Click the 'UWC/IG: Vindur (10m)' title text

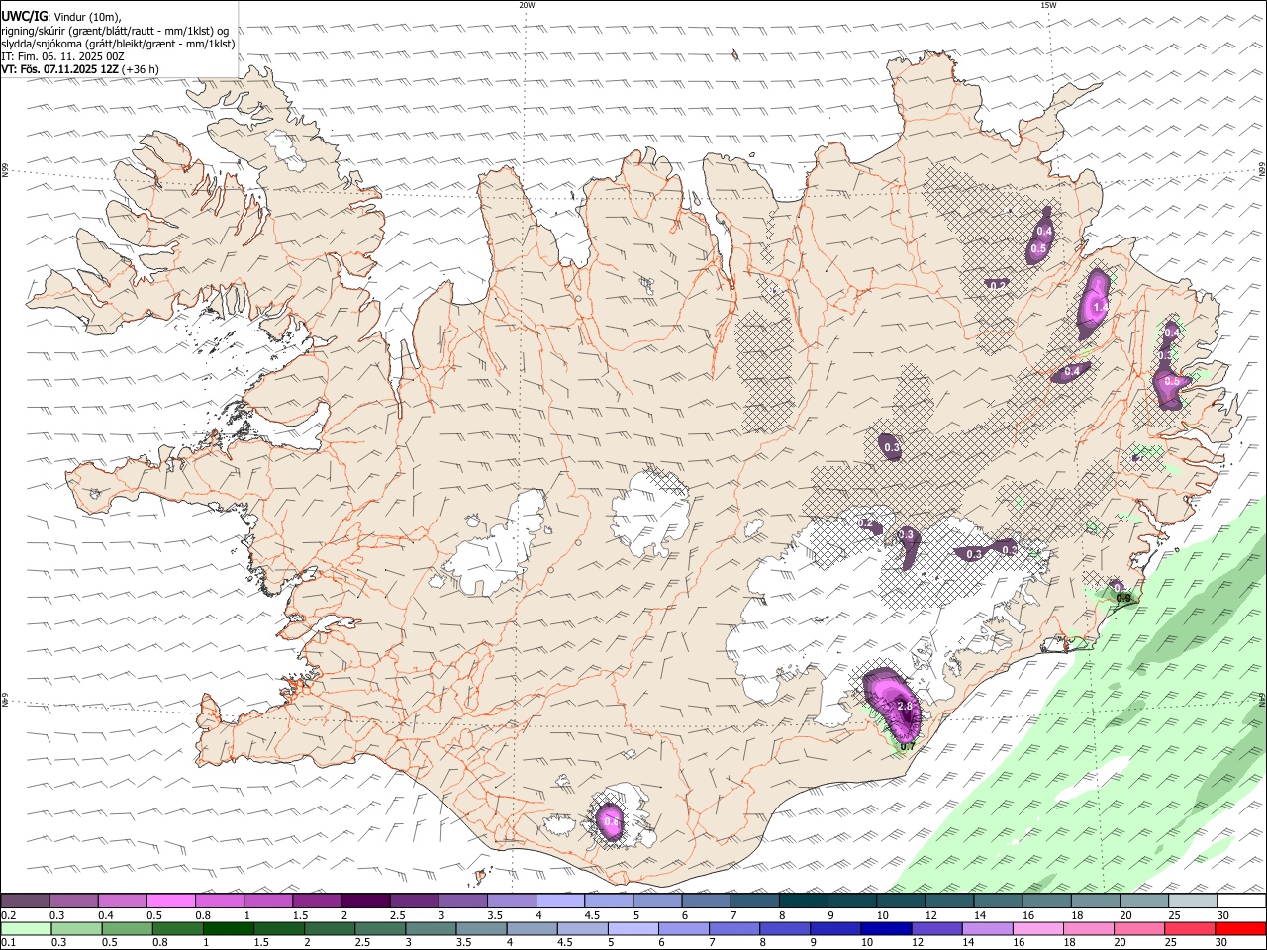(x=61, y=16)
